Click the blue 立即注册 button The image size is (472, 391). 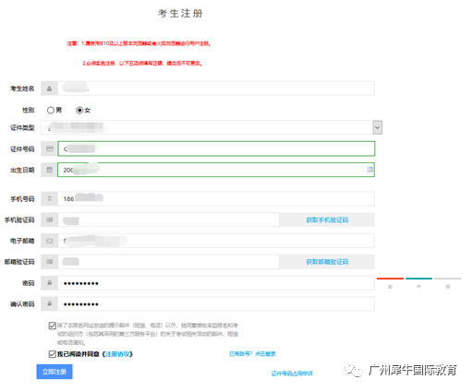click(54, 372)
